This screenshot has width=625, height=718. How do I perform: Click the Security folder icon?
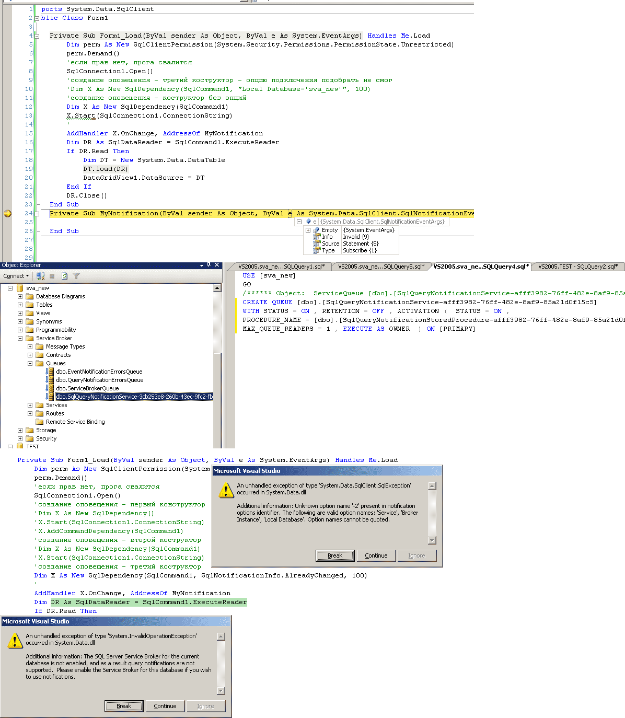(x=30, y=438)
